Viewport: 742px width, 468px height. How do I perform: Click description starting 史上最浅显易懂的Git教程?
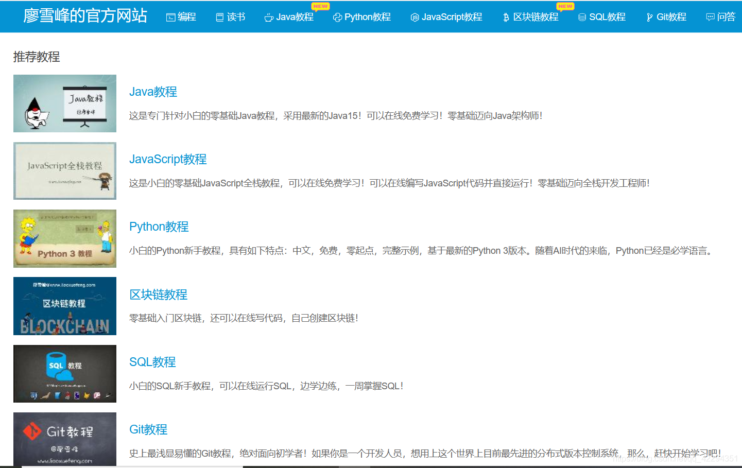[425, 454]
